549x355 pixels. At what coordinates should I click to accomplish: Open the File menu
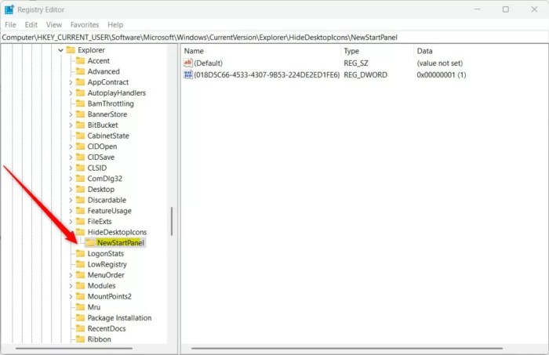tap(10, 25)
